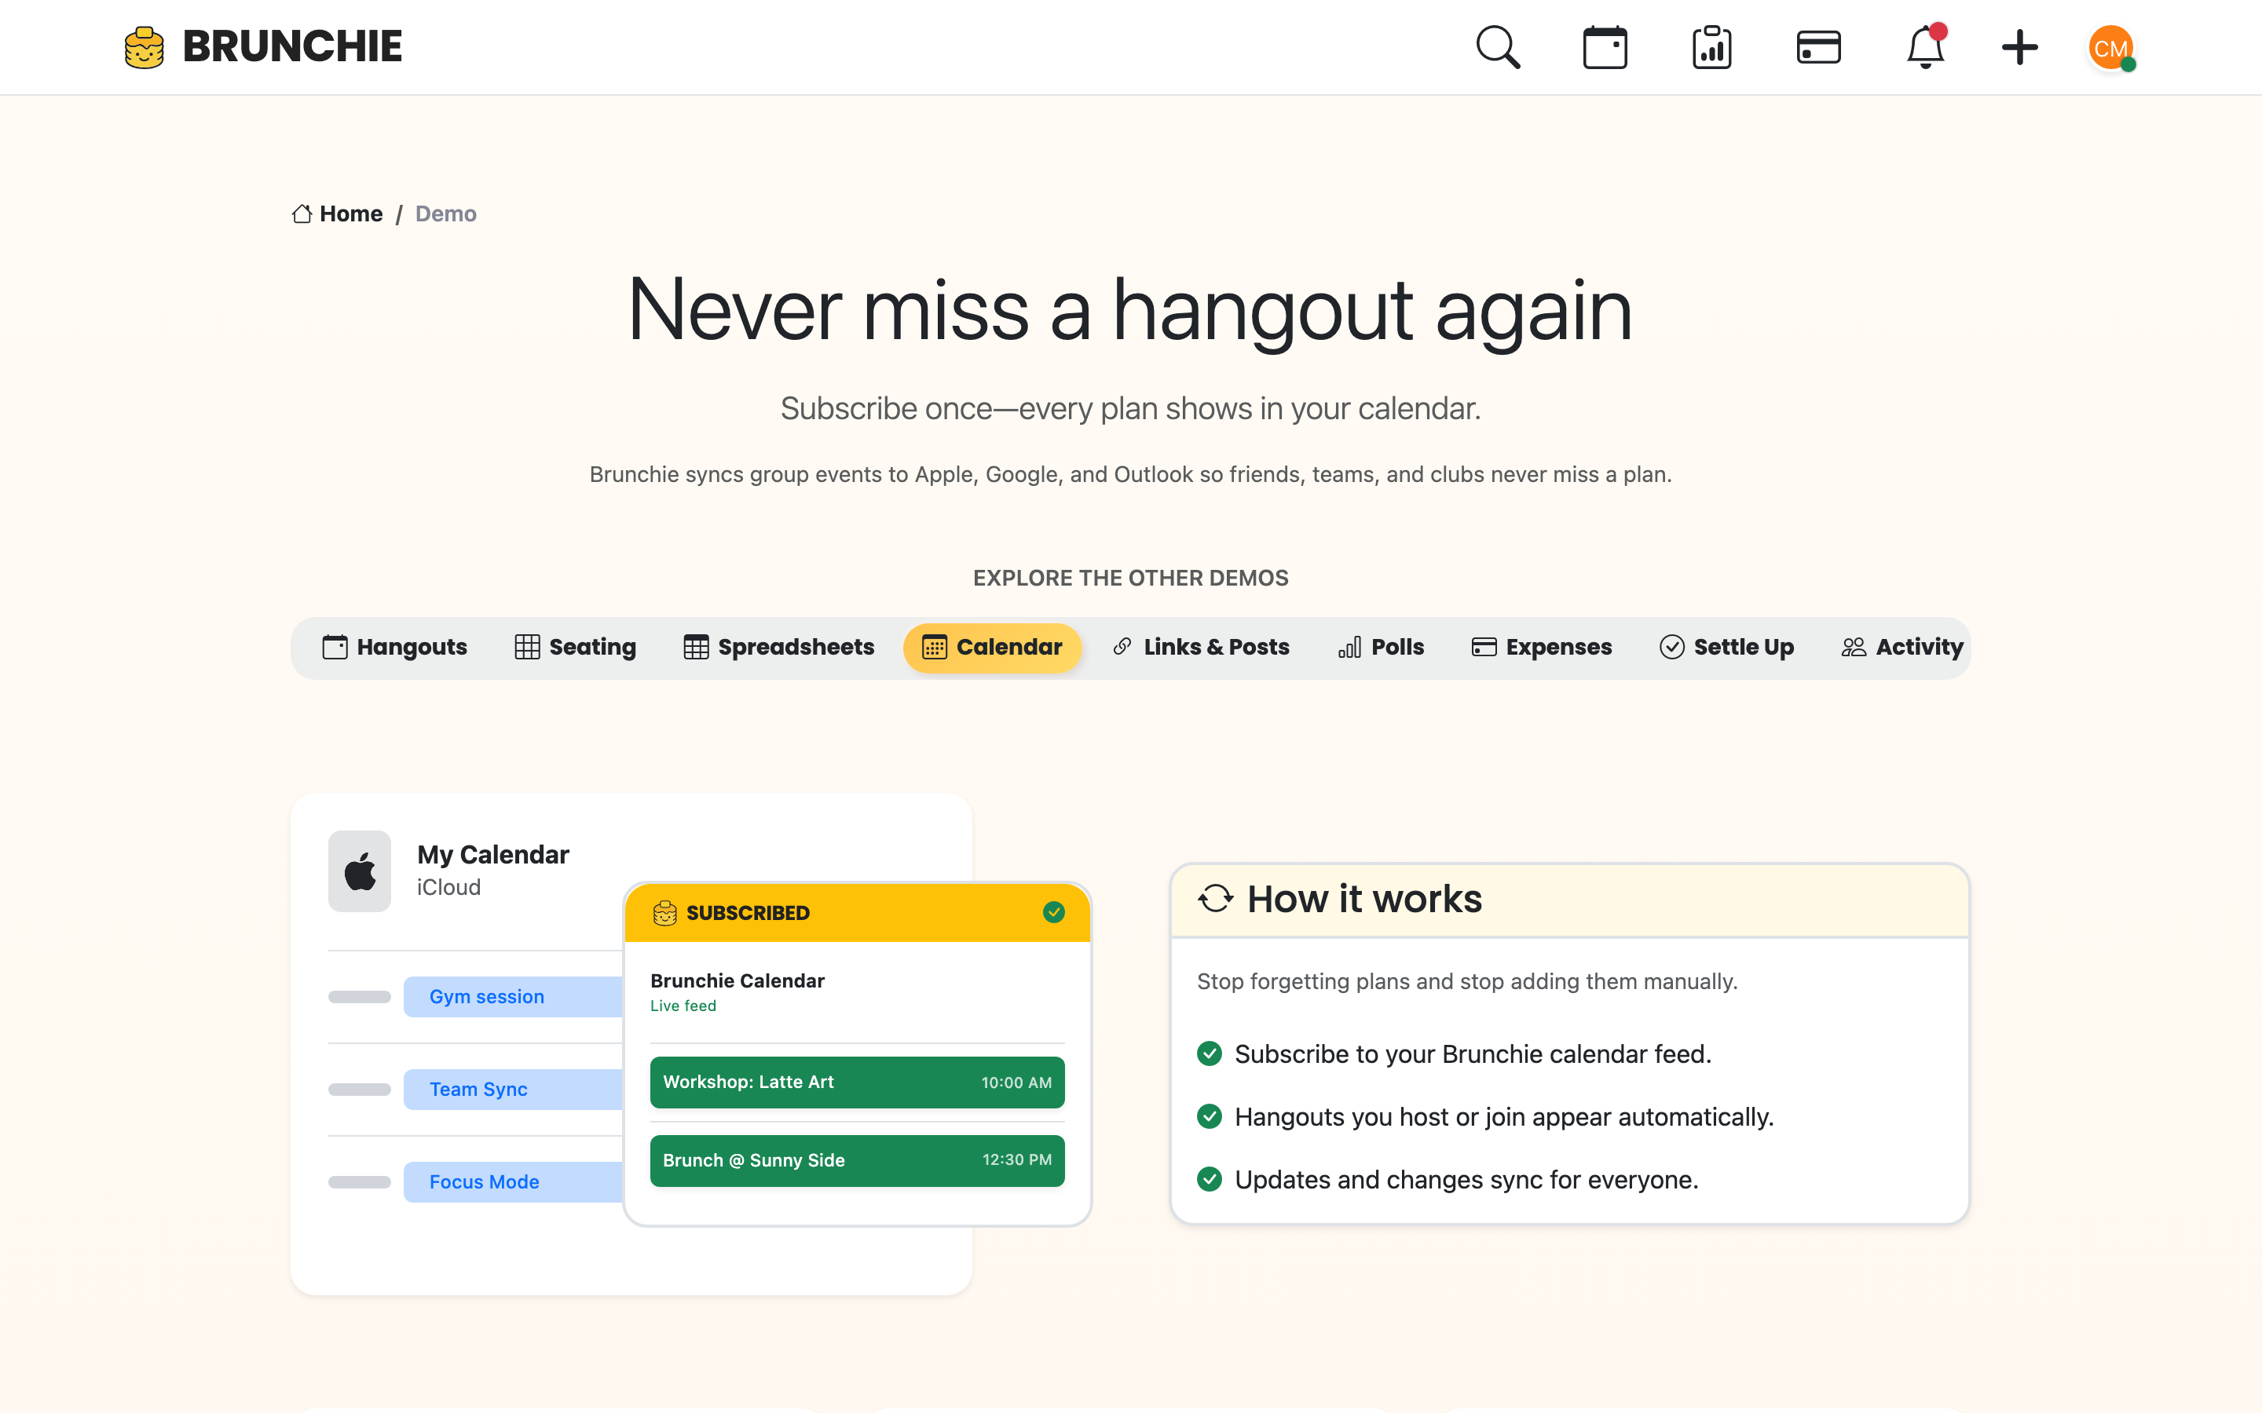Open the credit card icon in header
Image resolution: width=2262 pixels, height=1413 pixels.
pos(1818,47)
